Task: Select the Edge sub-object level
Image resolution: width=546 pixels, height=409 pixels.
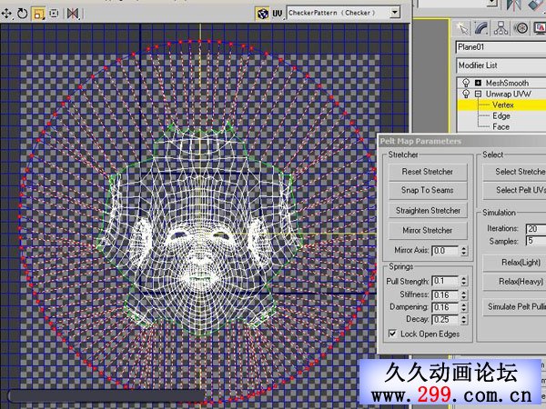Action: pos(501,115)
